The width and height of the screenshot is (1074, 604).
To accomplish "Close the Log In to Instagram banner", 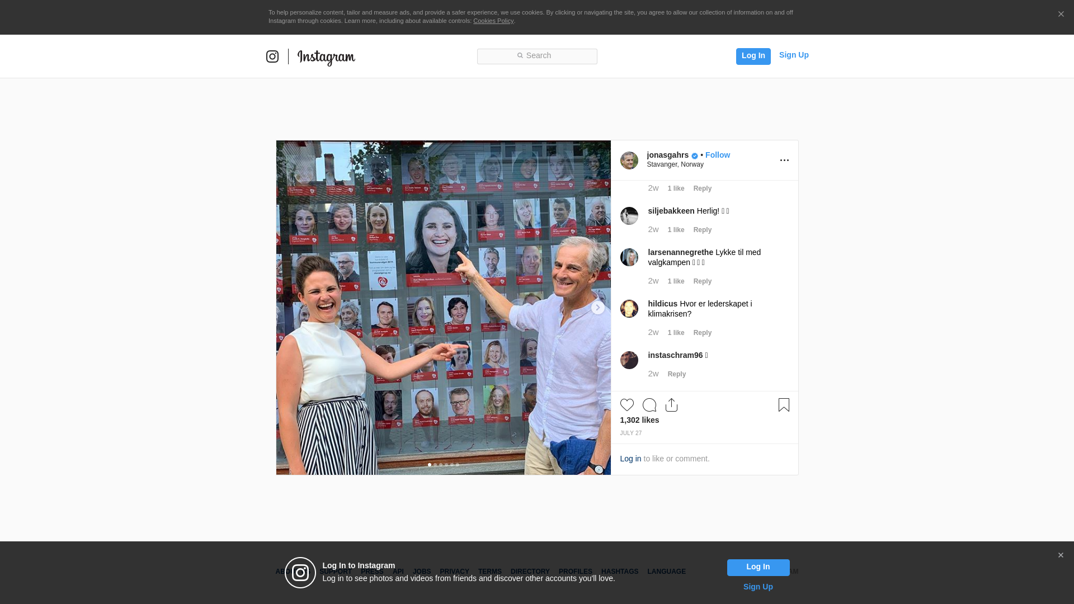I will point(1061,555).
